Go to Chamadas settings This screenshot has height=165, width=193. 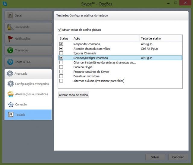click(x=28, y=50)
